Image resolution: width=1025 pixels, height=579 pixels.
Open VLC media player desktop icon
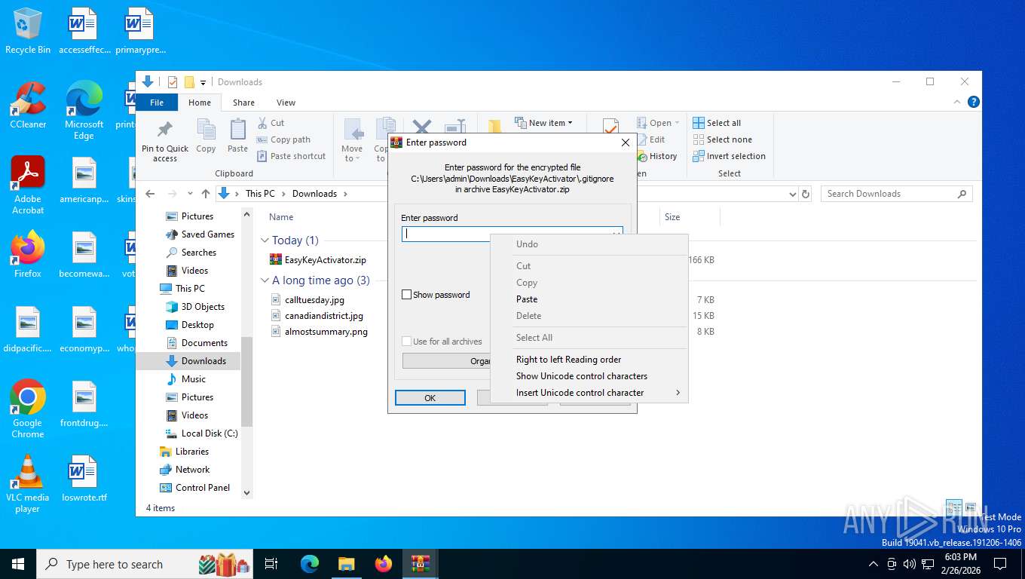pyautogui.click(x=28, y=483)
